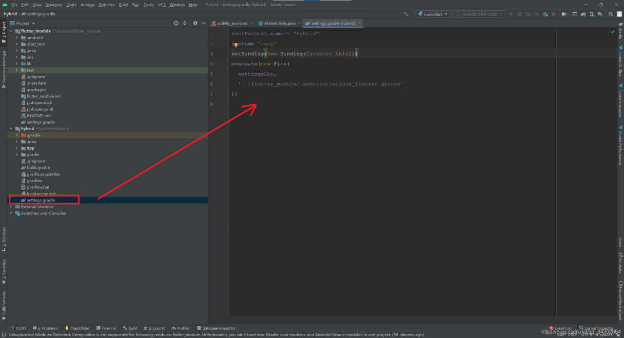
Task: Toggle the Resource Manager tool window
Action: pos(4,69)
